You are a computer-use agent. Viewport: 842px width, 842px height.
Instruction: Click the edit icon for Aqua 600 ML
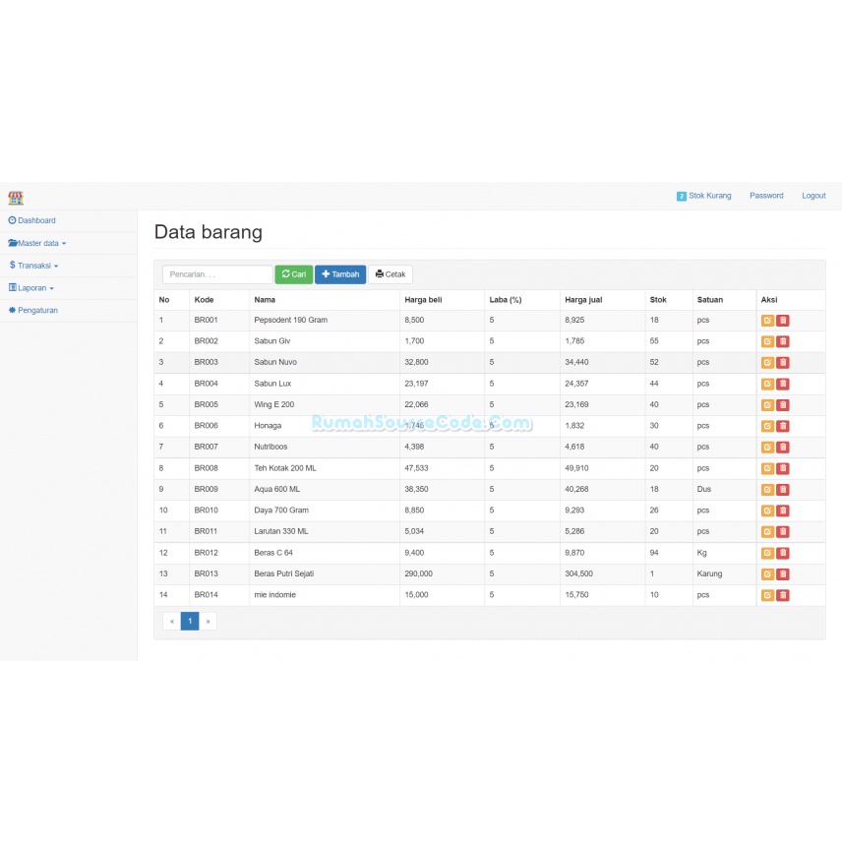(x=767, y=490)
